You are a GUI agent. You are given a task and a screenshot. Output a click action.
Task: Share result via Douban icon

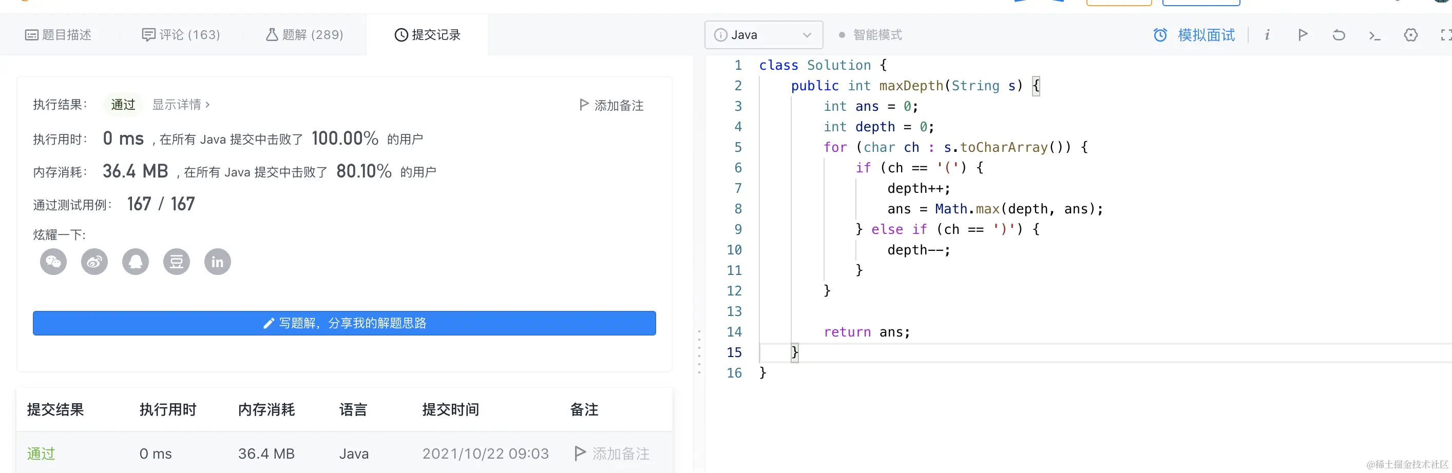177,262
